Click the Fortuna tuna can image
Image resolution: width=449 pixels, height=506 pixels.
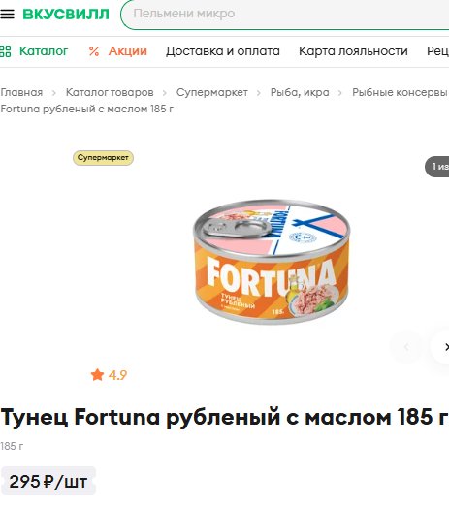272,262
